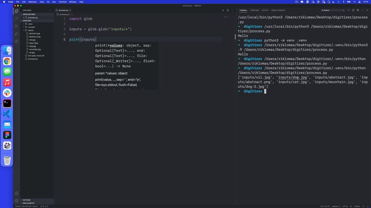The width and height of the screenshot is (371, 208).
Task: Open process.py from the explorer file list
Action: [33, 58]
